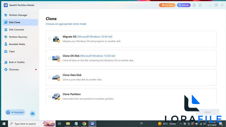The height and width of the screenshot is (127, 226).
Task: Open Partition Manager in the sidebar
Action: coord(20,15)
